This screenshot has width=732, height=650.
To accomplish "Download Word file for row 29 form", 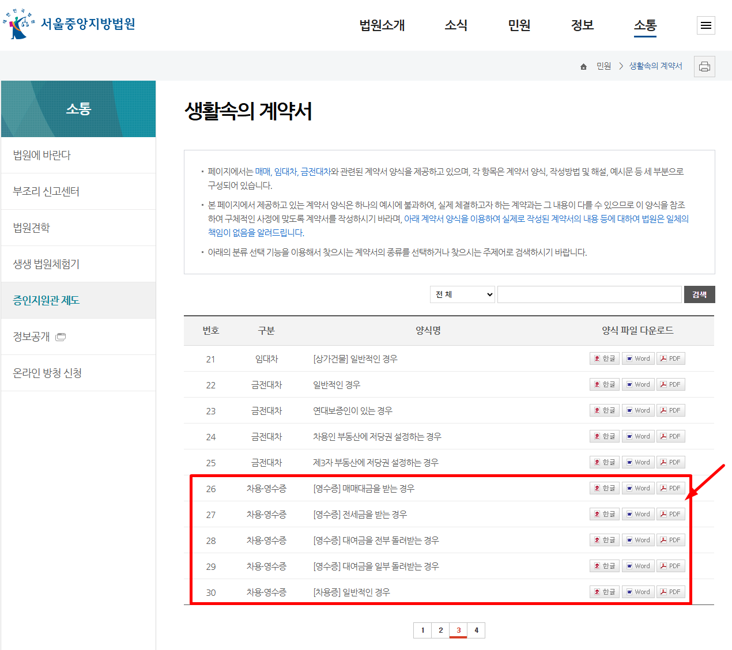I will [638, 565].
